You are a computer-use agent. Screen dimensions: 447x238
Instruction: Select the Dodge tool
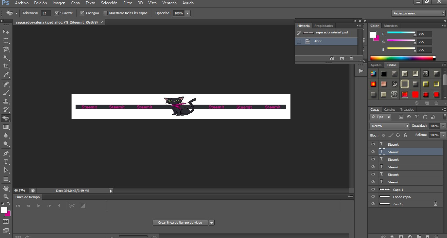point(6,144)
